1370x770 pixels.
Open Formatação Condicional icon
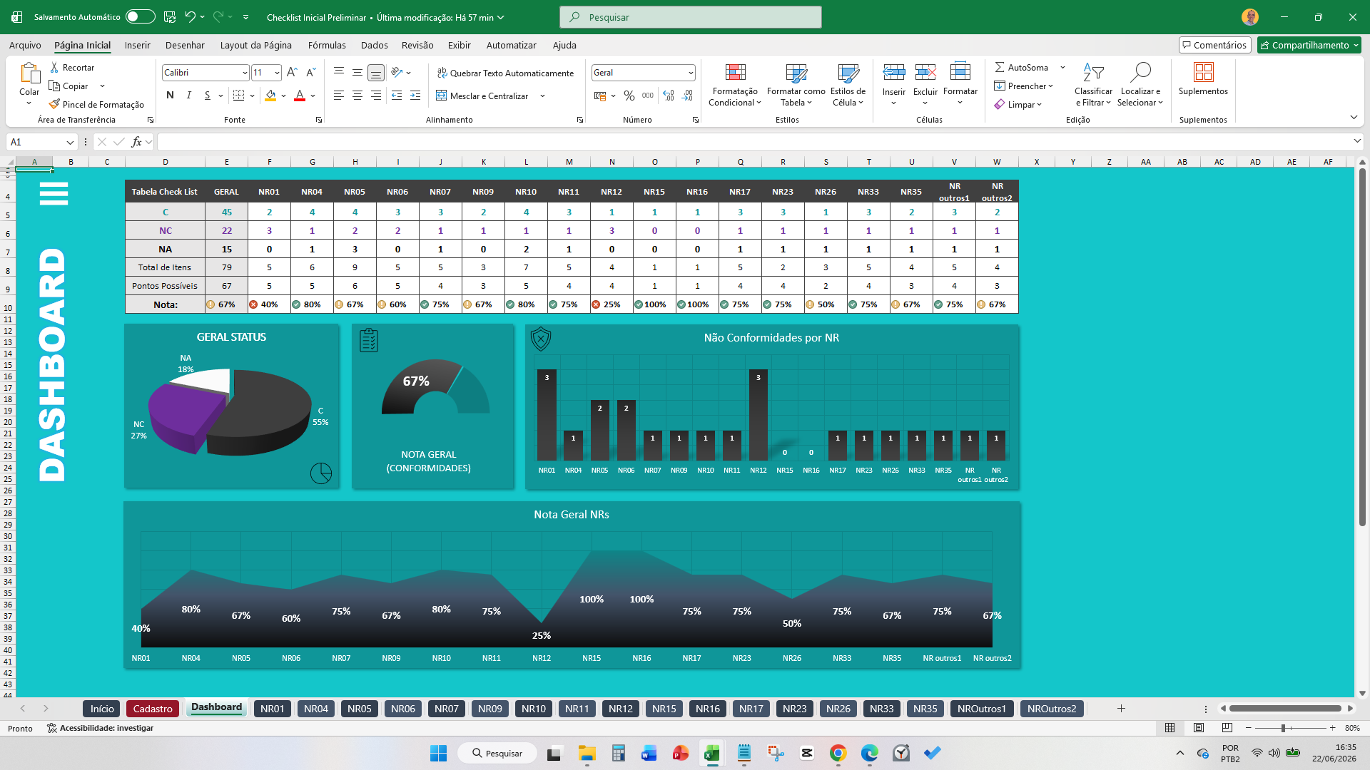point(735,72)
